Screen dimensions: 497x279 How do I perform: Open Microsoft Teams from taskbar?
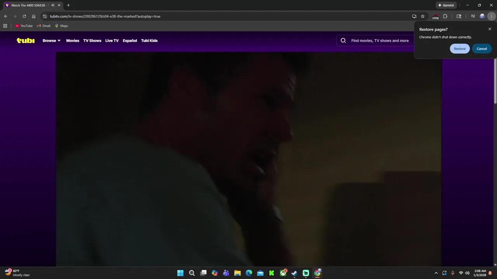click(x=226, y=273)
